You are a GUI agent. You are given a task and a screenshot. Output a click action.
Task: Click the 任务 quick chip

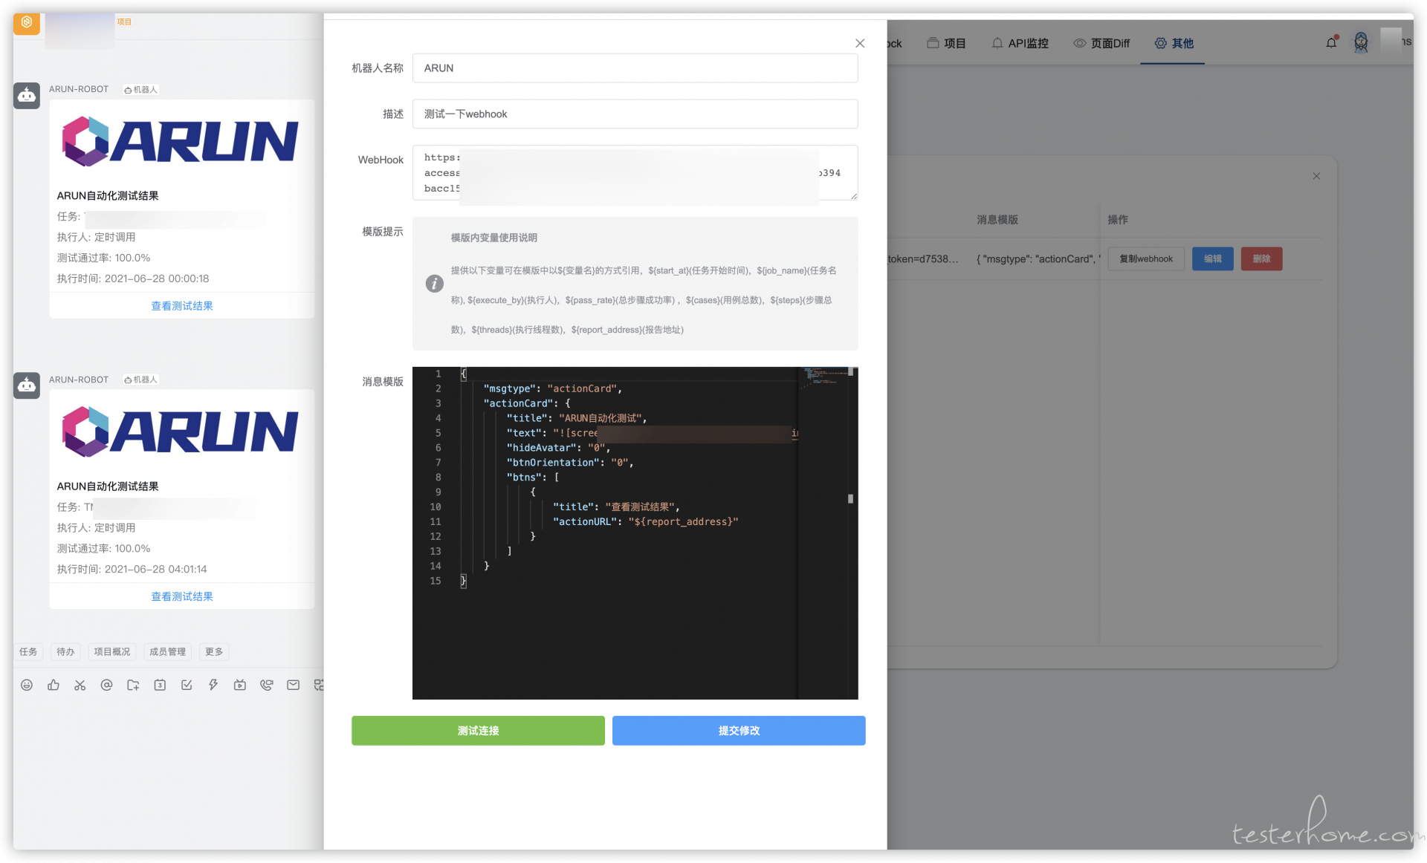(x=28, y=651)
